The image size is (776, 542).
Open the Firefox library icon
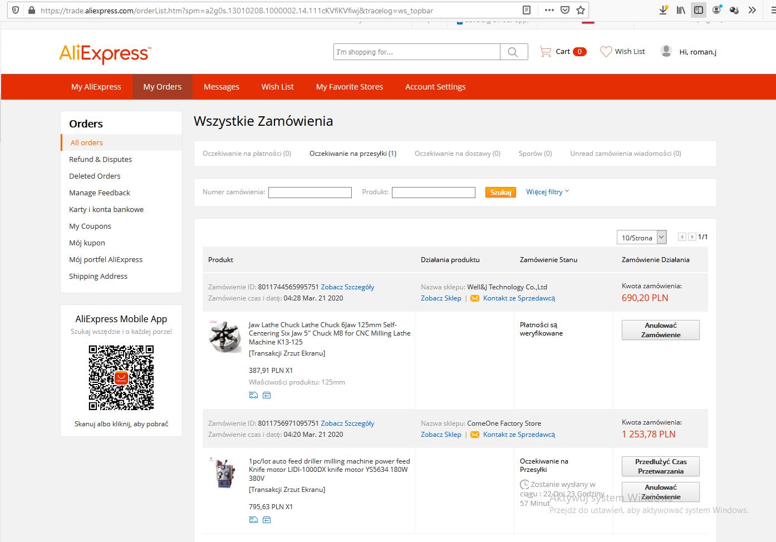[x=681, y=10]
